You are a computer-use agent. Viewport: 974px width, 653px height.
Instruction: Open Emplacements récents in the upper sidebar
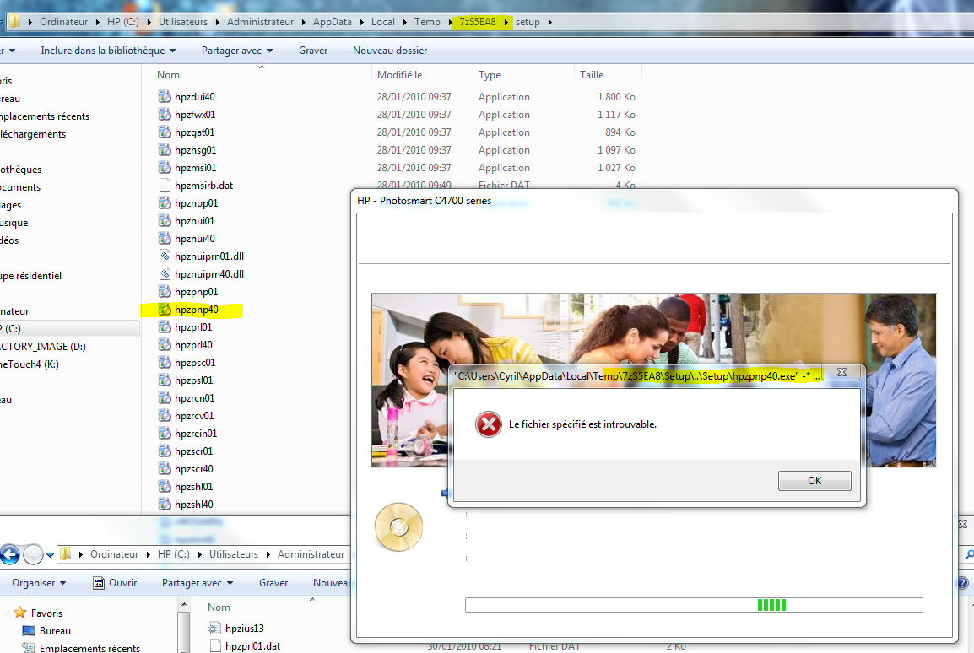[x=44, y=116]
